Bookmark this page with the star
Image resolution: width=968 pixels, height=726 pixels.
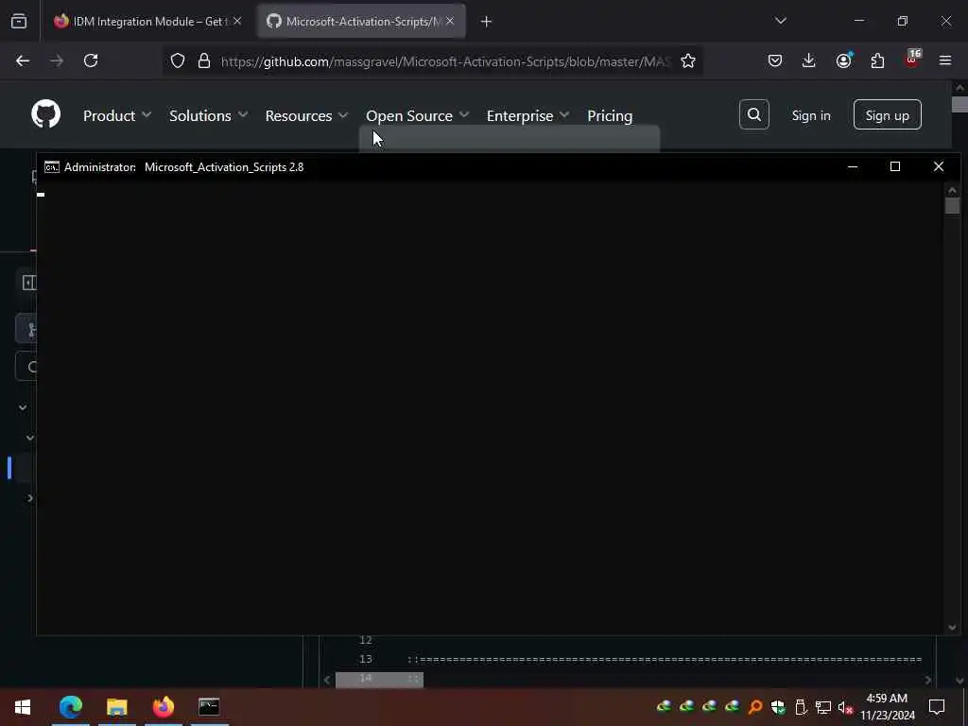[x=688, y=60]
